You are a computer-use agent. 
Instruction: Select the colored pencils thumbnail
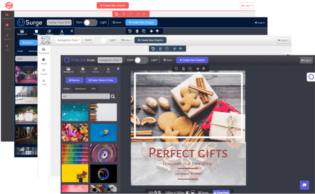tap(103, 113)
